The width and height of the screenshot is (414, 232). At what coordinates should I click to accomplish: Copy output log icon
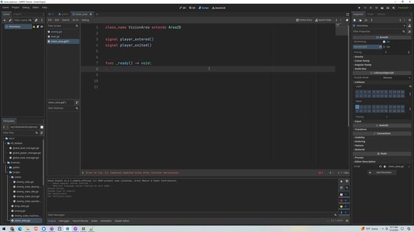(347, 182)
